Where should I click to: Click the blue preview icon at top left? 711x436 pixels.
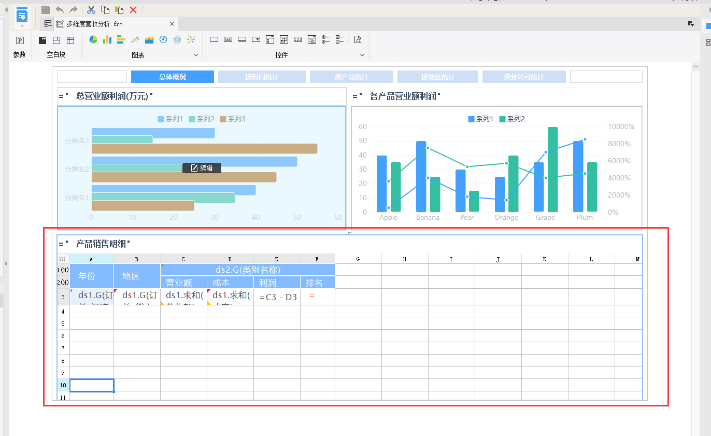point(22,14)
